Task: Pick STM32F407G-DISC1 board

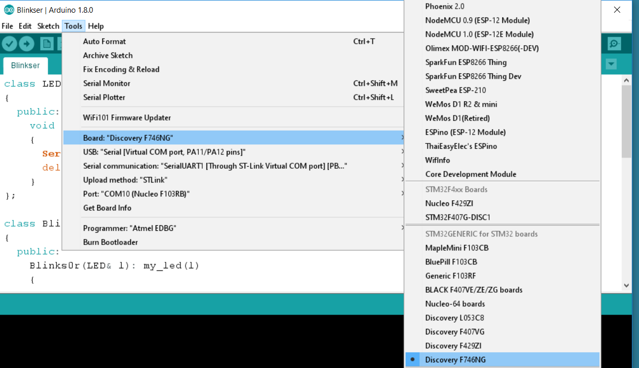Action: (x=502, y=217)
